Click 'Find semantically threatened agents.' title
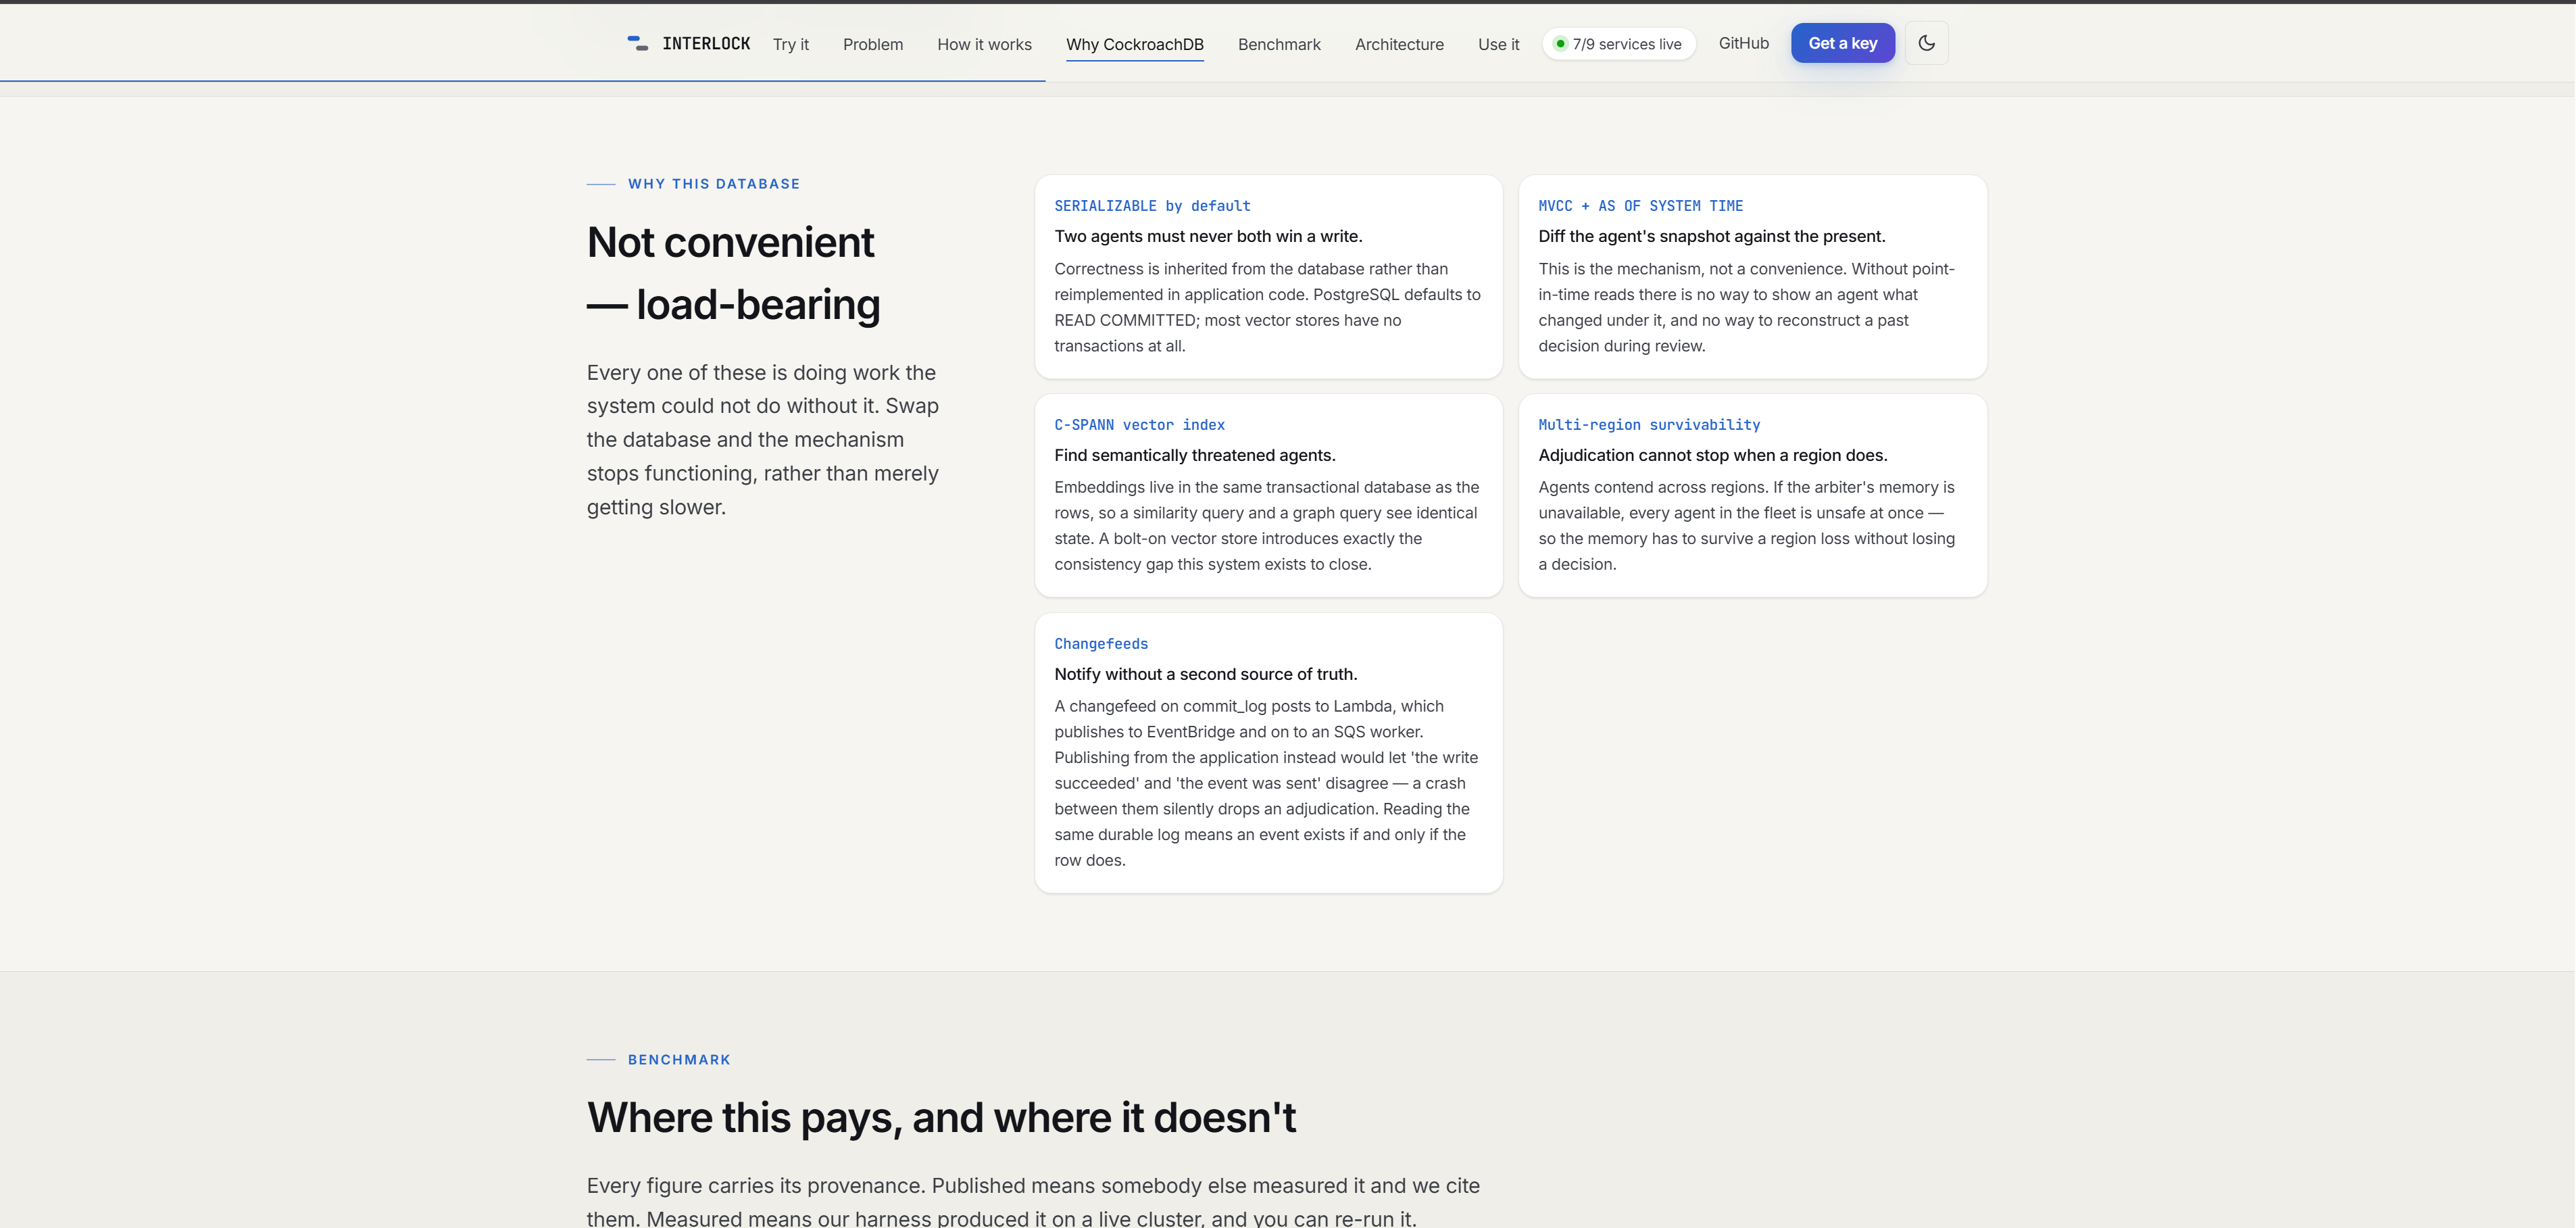This screenshot has width=2576, height=1228. pos(1194,455)
